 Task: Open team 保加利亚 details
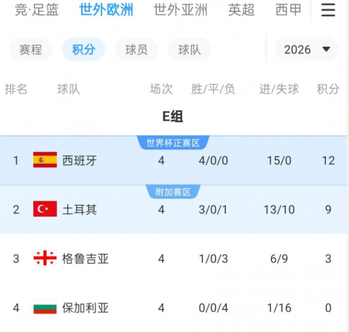[x=85, y=308]
